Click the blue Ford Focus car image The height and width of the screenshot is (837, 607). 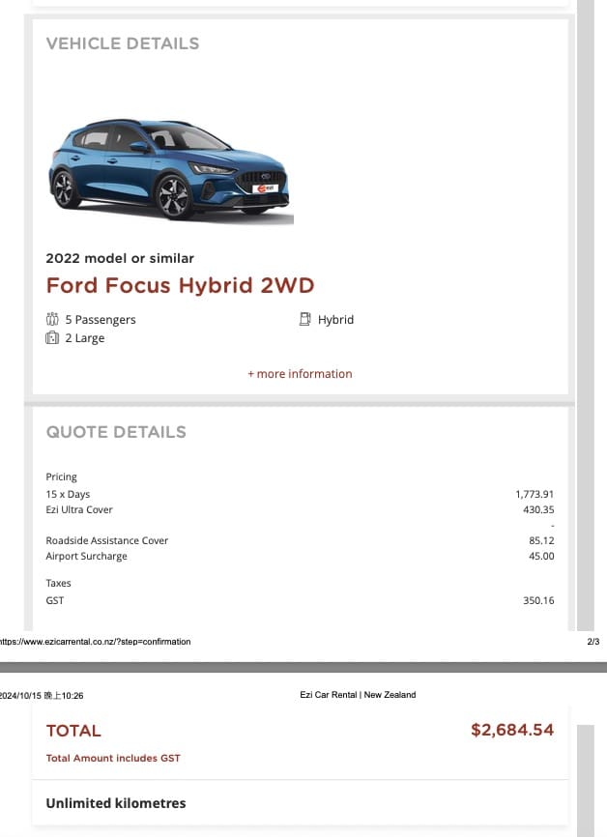pos(170,170)
